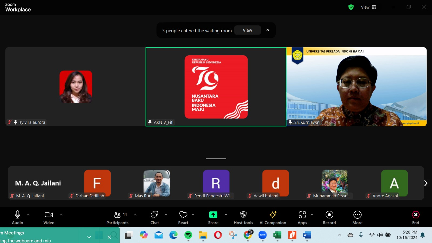Open Microsoft Copilot from taskbar
The width and height of the screenshot is (432, 243).
(144, 235)
